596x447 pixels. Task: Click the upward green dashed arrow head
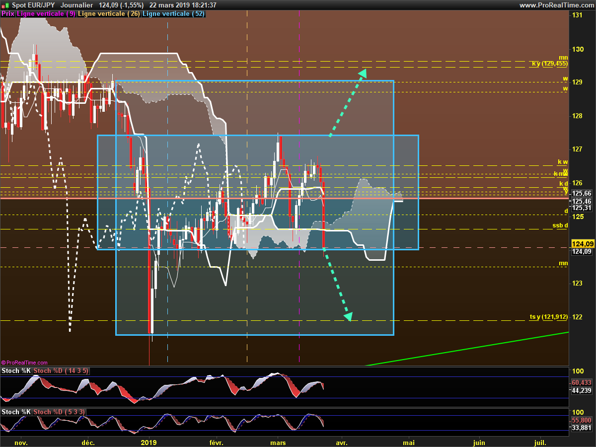pyautogui.click(x=363, y=74)
